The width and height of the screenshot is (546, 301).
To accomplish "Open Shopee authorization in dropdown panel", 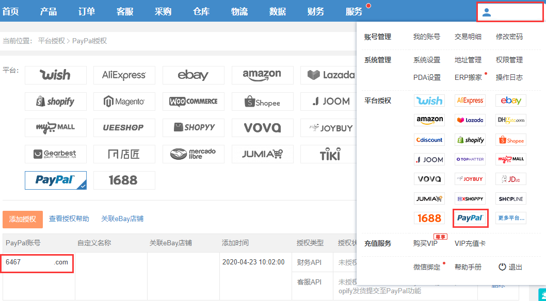I will coord(511,140).
